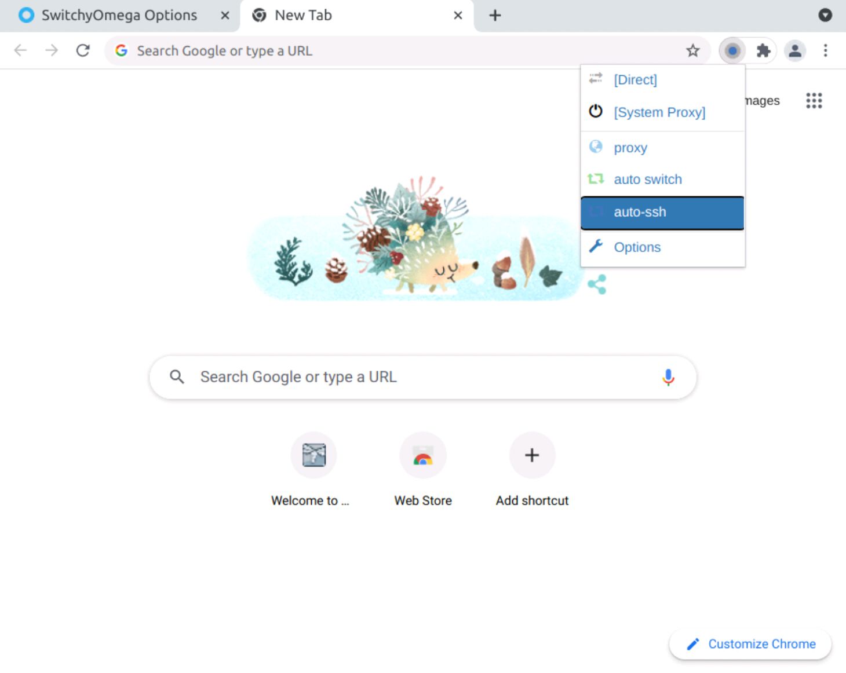The width and height of the screenshot is (846, 673).
Task: Click the Google G icon in address bar
Action: (x=121, y=51)
